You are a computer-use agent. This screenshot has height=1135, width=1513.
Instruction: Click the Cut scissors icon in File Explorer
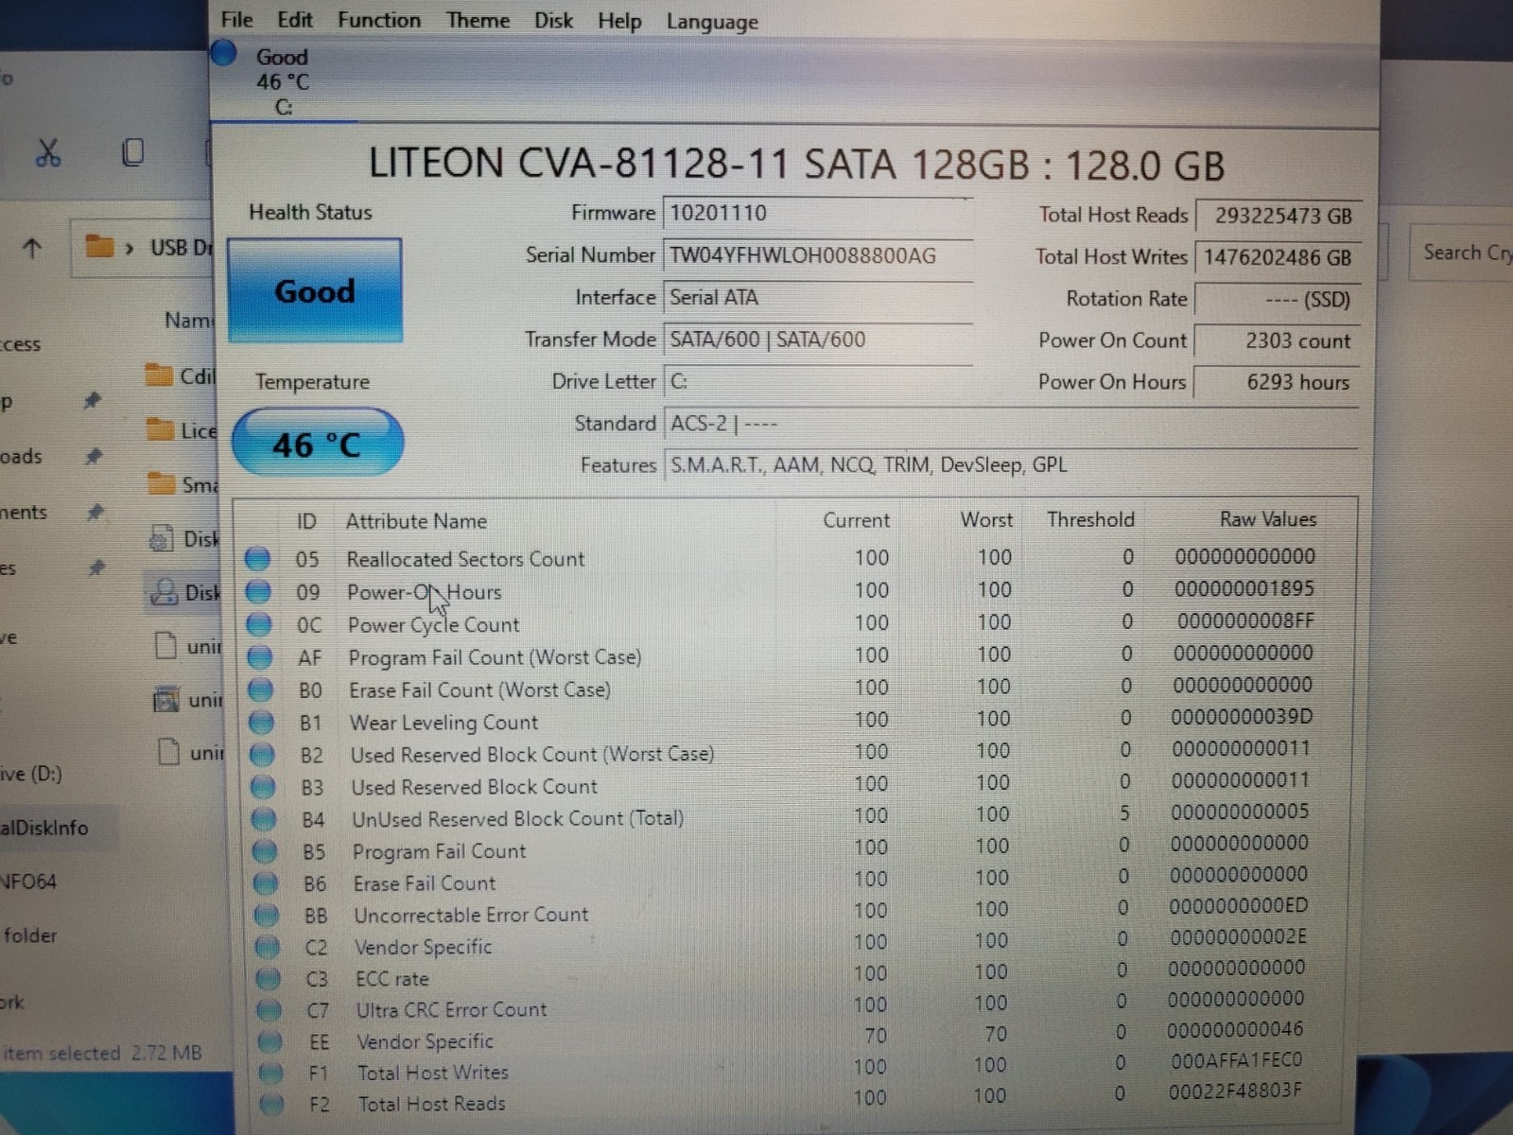tap(48, 152)
